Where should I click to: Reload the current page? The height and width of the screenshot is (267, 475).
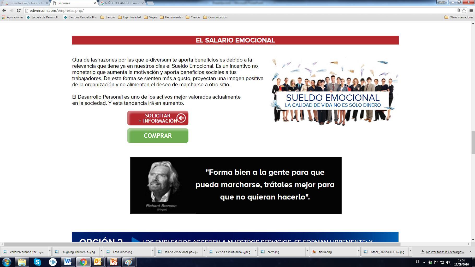pos(19,10)
